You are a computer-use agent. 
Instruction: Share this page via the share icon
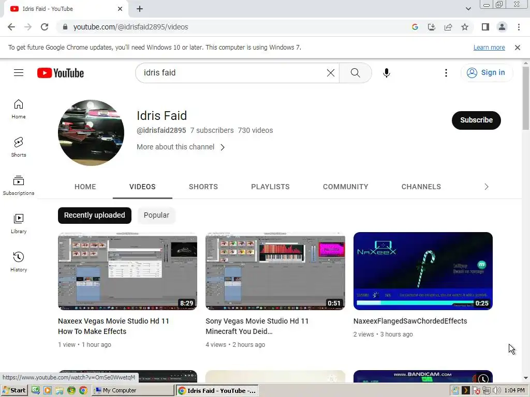[x=448, y=27]
